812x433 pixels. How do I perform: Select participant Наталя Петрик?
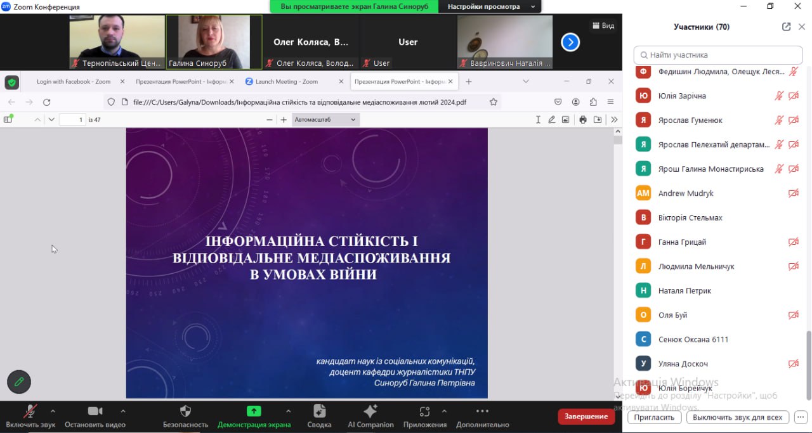click(x=718, y=290)
